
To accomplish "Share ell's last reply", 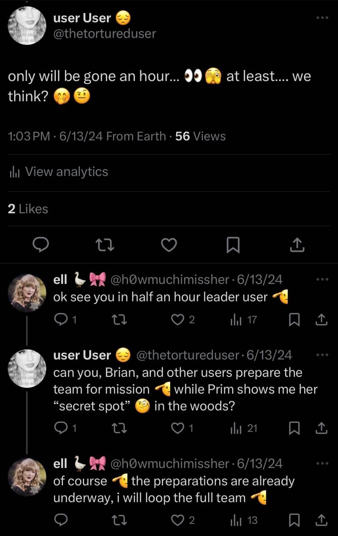I will 321,520.
